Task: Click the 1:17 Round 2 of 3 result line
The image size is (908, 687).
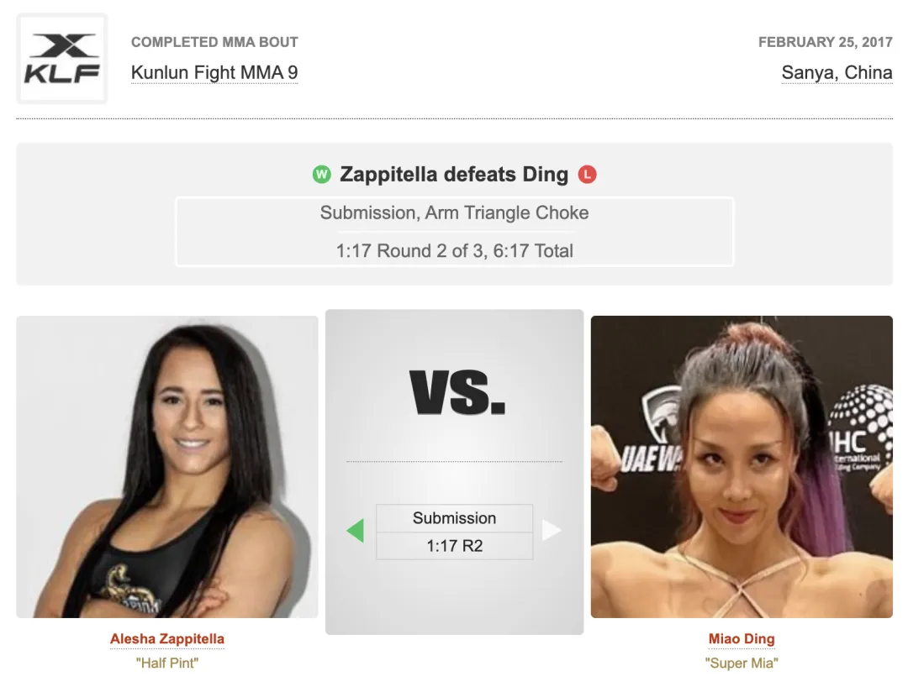Action: [455, 251]
